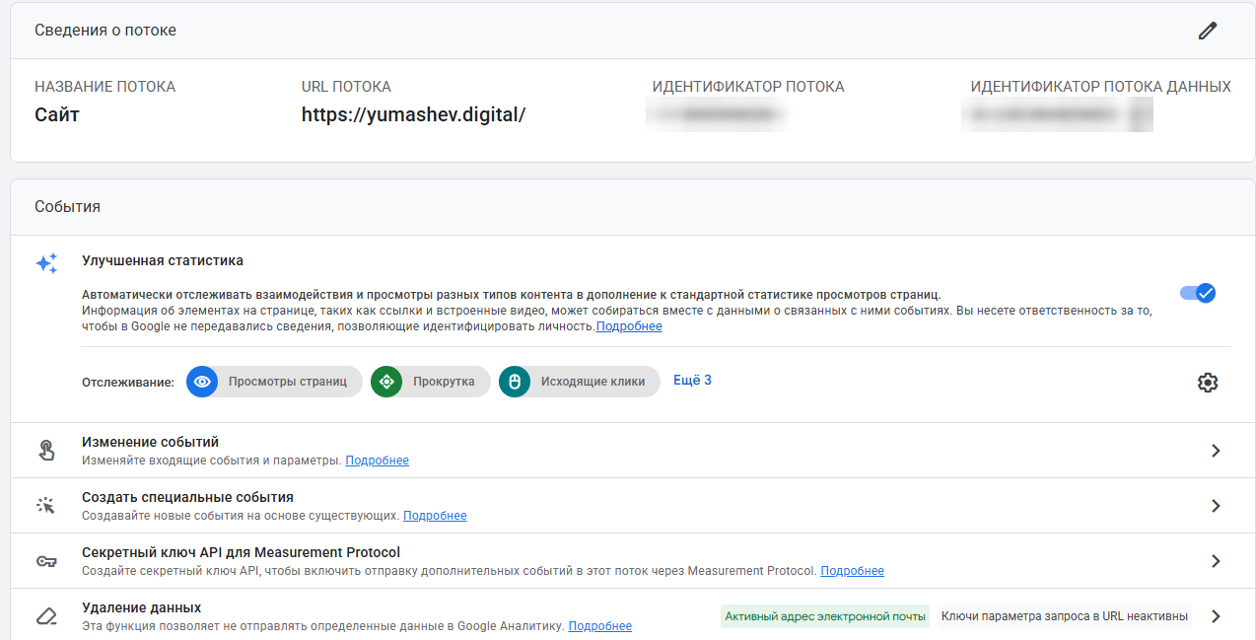The height and width of the screenshot is (640, 1256).
Task: Click the stream name value Сайт
Action: [57, 114]
